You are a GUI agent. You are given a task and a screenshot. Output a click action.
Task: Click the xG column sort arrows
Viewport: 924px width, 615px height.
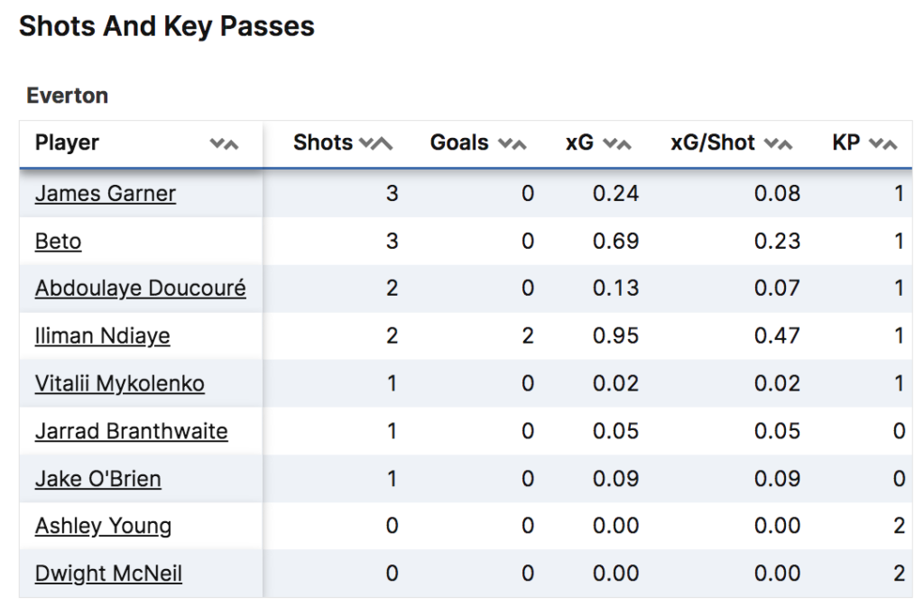pyautogui.click(x=617, y=144)
